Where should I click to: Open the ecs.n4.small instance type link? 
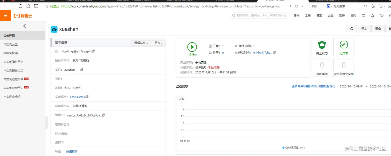77,97
